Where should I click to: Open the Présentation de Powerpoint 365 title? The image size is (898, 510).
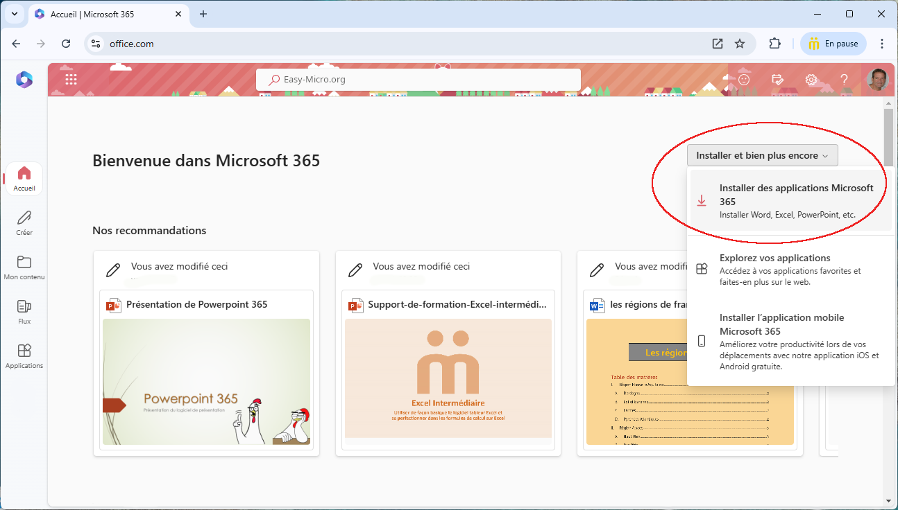click(196, 304)
